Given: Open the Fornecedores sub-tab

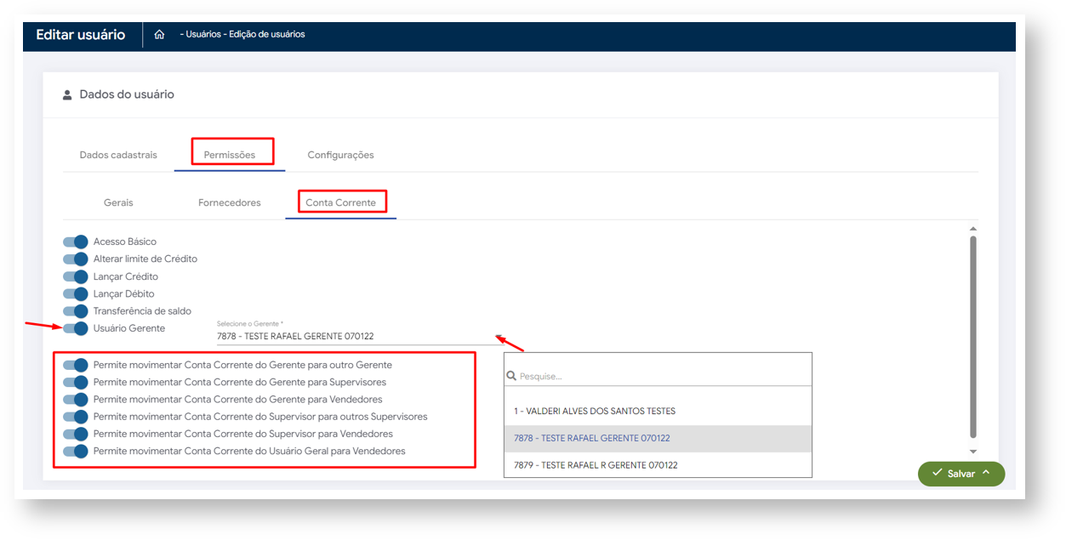Looking at the screenshot, I should coord(230,202).
